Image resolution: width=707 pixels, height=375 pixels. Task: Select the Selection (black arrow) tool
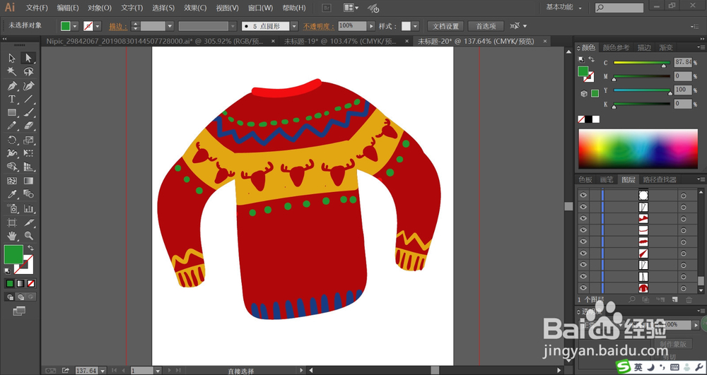(x=12, y=58)
